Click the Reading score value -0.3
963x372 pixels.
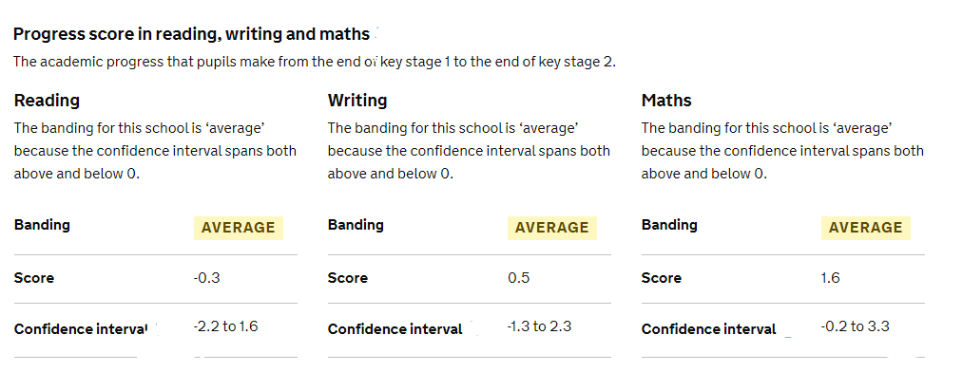(x=206, y=278)
